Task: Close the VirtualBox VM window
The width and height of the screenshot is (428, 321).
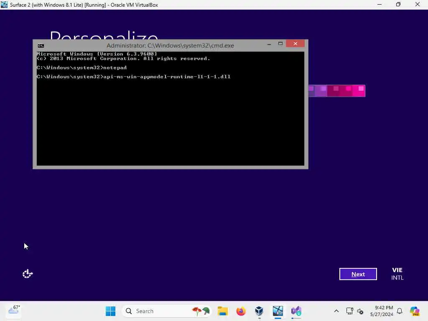Action: click(418, 4)
